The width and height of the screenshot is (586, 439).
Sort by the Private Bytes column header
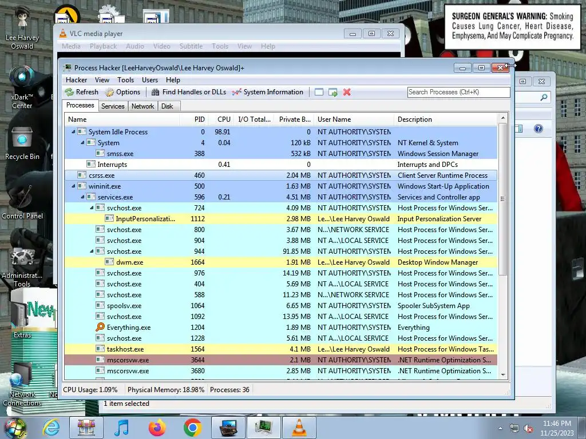295,119
